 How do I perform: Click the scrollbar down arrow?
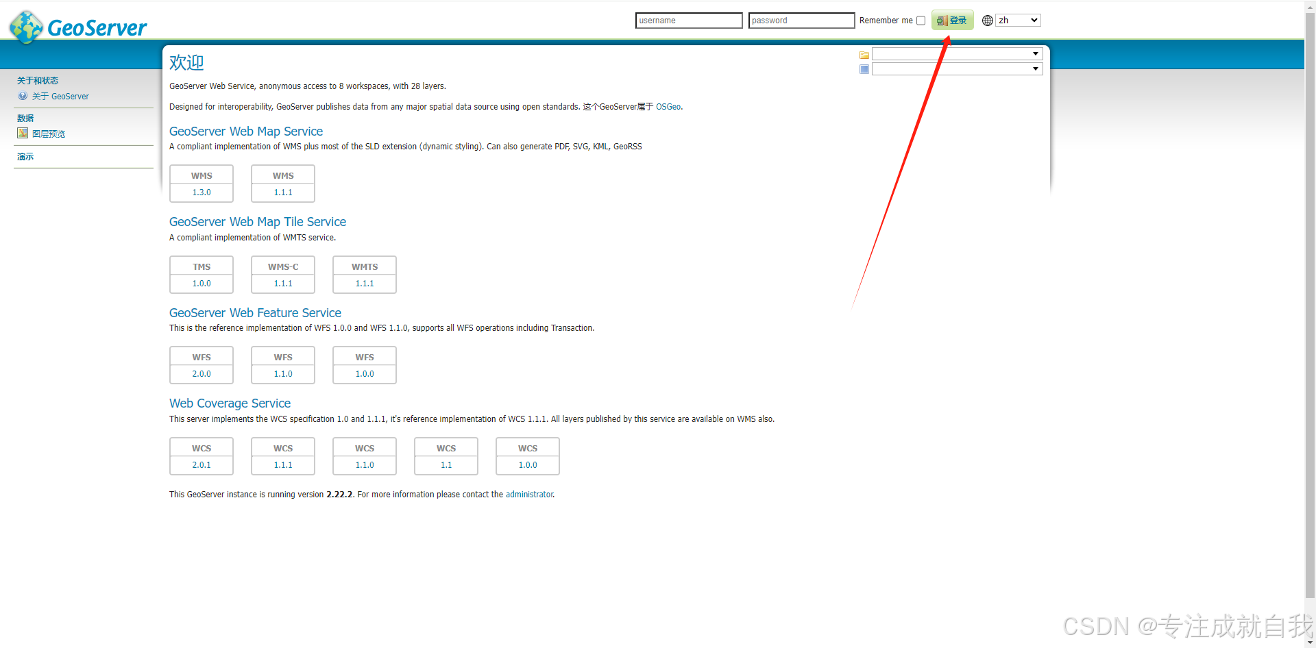(x=1310, y=643)
